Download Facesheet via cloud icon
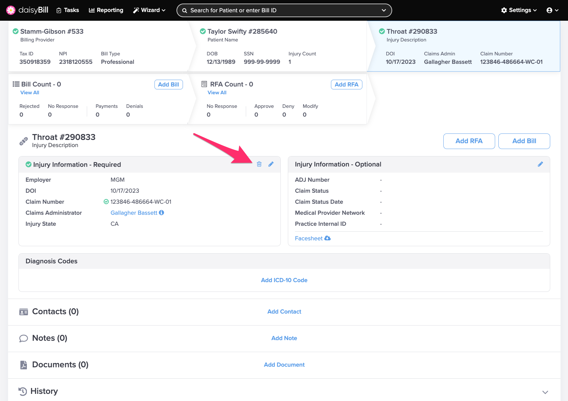568x401 pixels. click(327, 238)
